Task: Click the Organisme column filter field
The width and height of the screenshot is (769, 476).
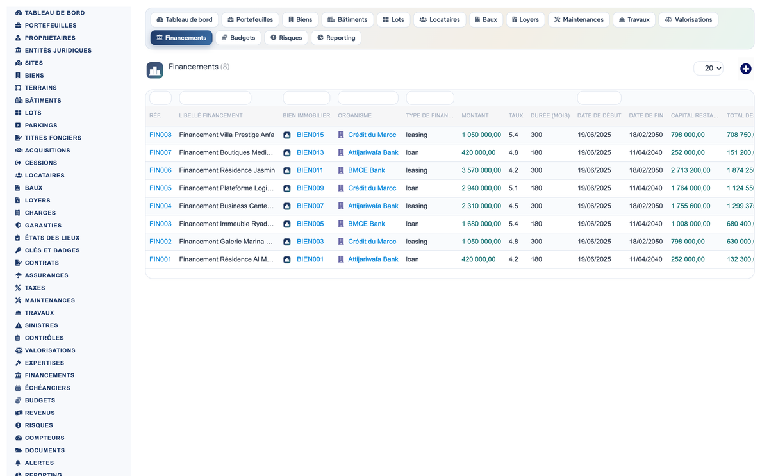Action: [x=368, y=98]
